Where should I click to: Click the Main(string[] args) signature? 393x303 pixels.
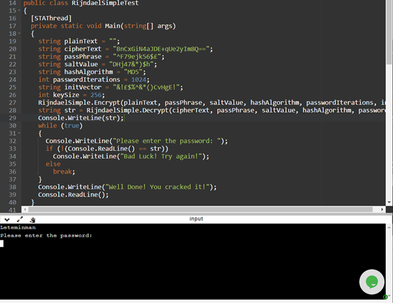click(x=140, y=26)
